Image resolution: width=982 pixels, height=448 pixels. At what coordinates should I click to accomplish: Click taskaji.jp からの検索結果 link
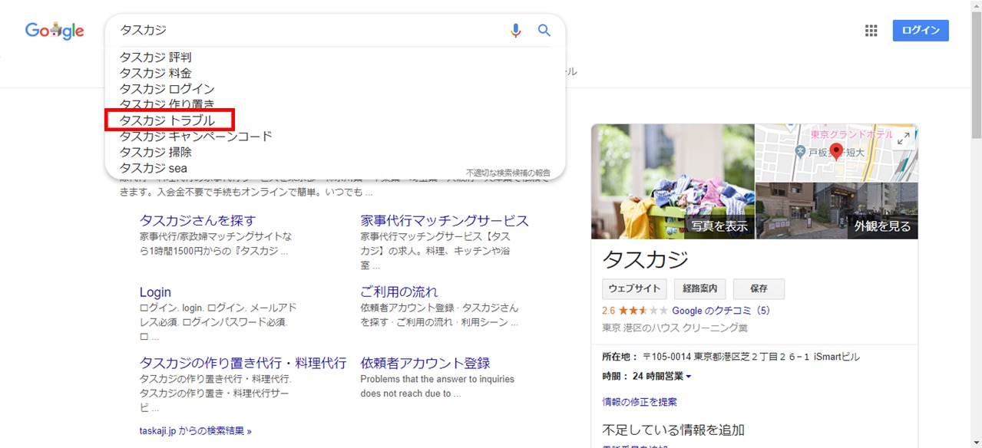coord(195,431)
